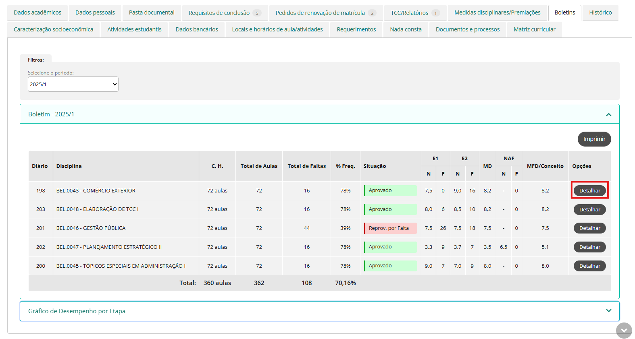635x339 pixels.
Task: Open the Matriz curricular tab
Action: 534,29
